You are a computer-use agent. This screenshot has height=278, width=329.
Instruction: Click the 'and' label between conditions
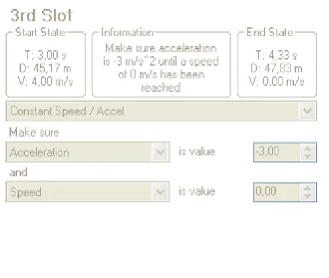(19, 172)
